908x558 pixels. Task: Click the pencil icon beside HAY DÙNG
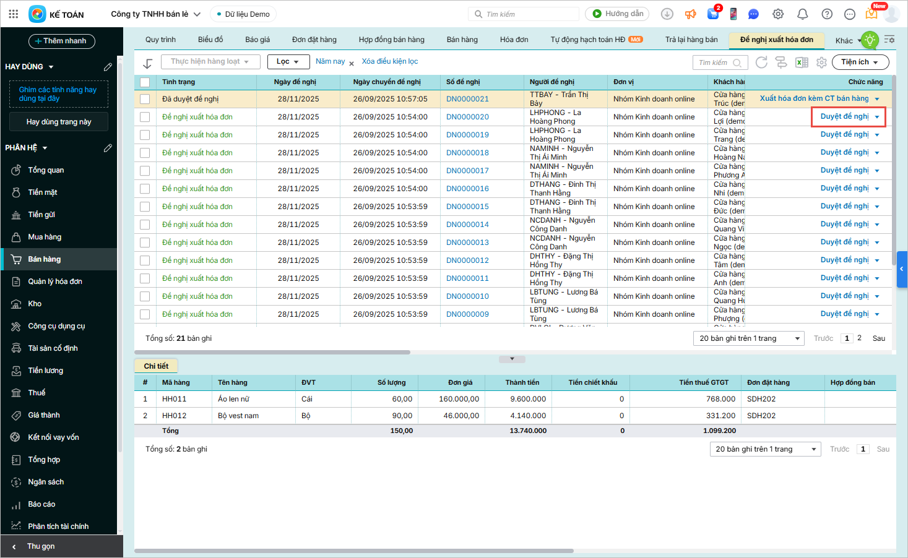108,67
